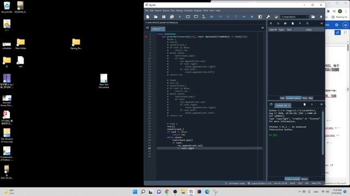The height and width of the screenshot is (196, 350).
Task: Click the Save all files icon
Action: pyautogui.click(x=172, y=17)
